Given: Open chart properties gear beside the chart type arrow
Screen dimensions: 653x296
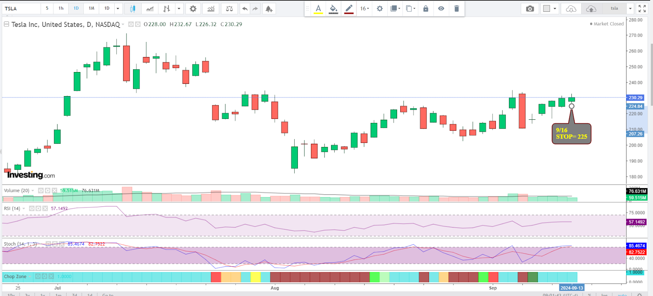Looking at the screenshot, I should click(x=193, y=9).
